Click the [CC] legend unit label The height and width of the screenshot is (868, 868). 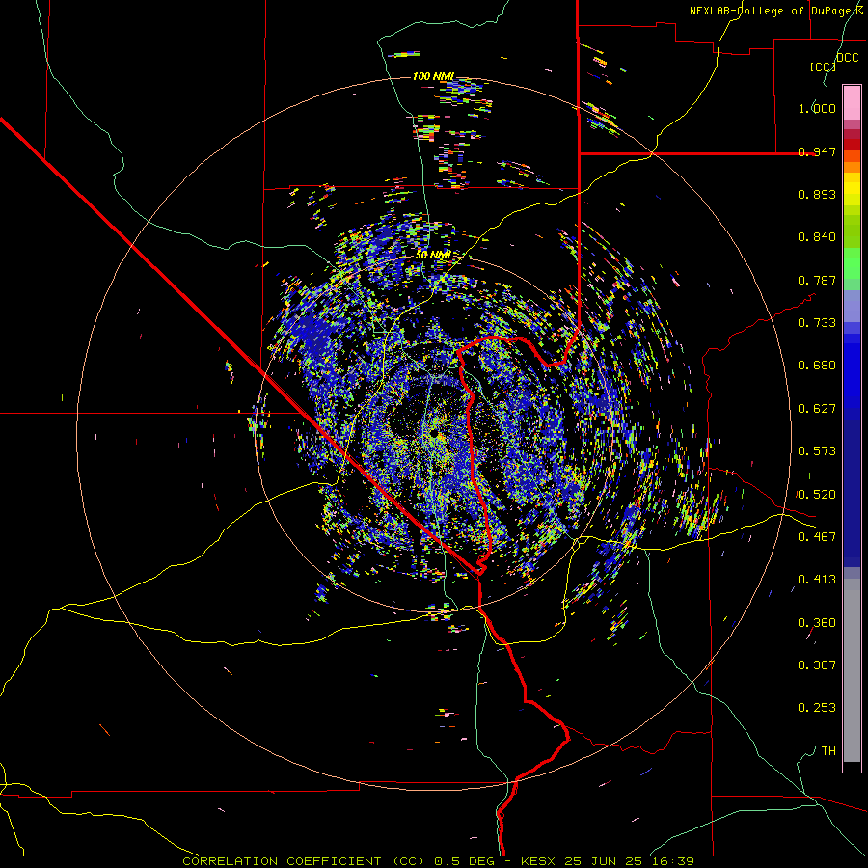(823, 67)
